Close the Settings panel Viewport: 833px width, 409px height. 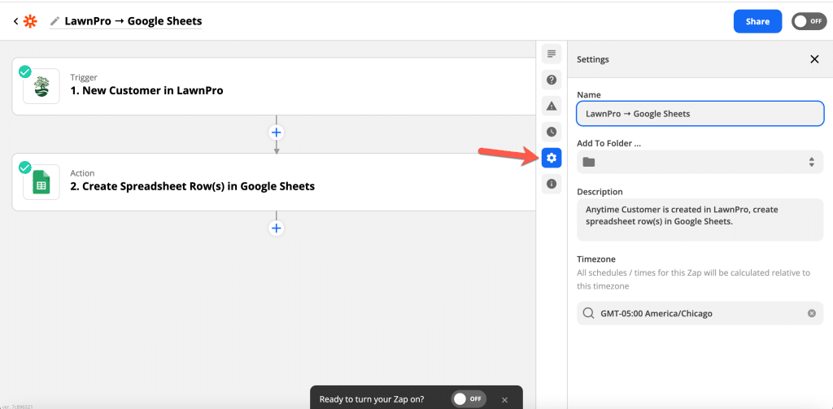pyautogui.click(x=813, y=59)
